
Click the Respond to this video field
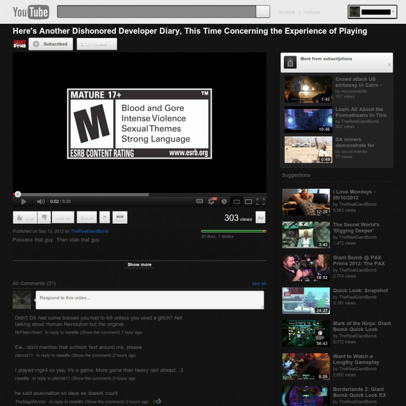(150, 300)
